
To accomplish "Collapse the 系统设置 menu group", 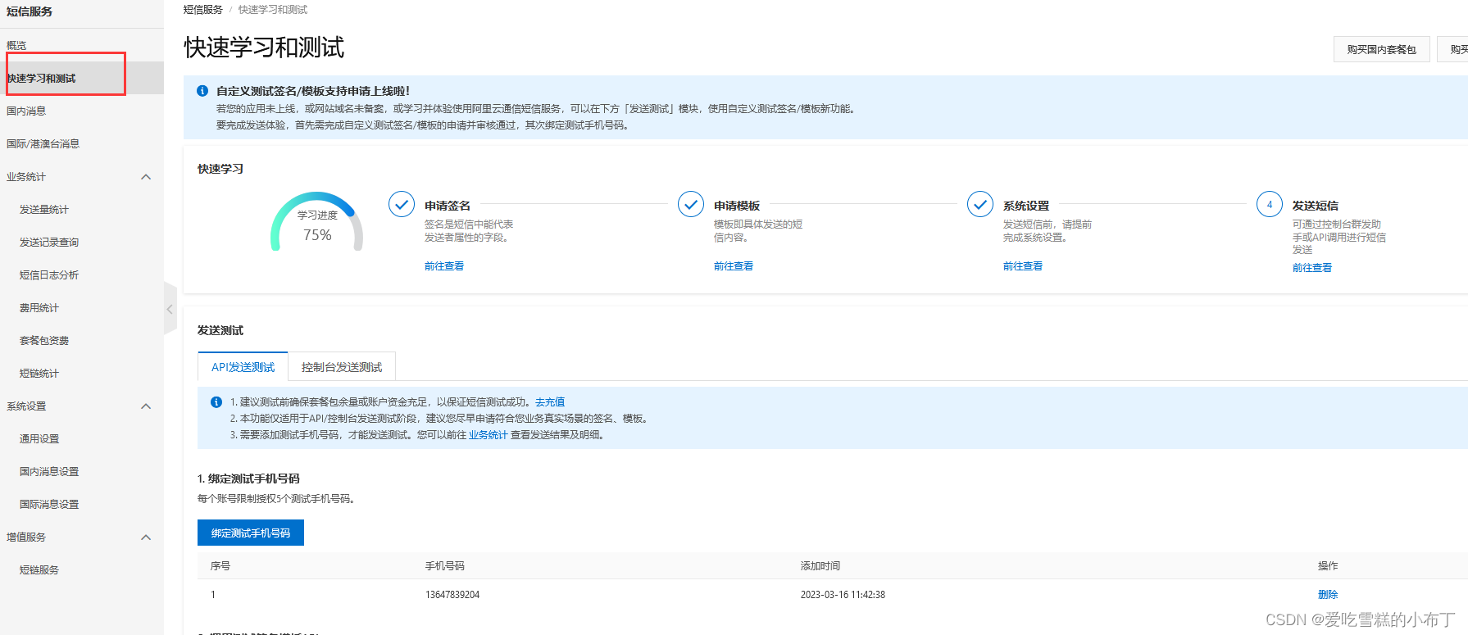I will pos(146,406).
